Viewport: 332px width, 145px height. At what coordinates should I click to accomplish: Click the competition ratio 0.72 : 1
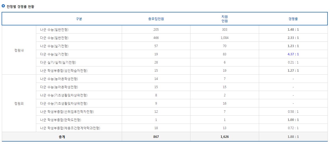point(293,128)
